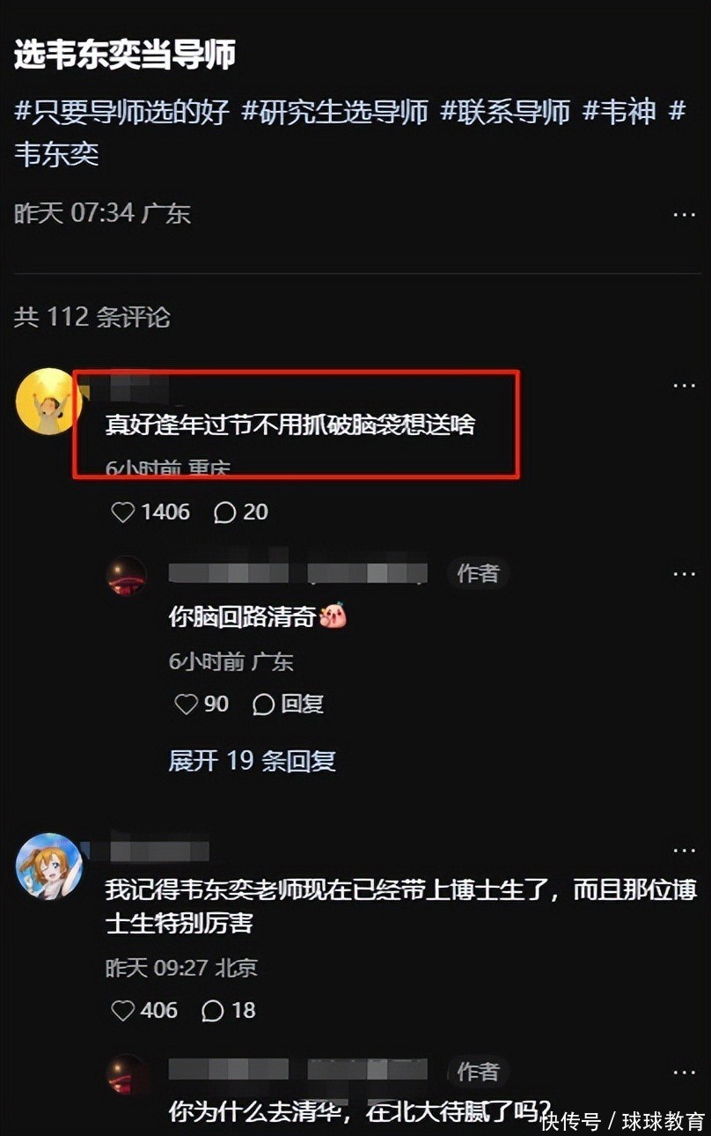Expand 展开 19 条回复

click(x=252, y=761)
